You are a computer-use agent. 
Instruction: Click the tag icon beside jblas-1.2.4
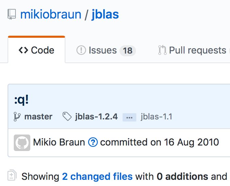point(67,117)
